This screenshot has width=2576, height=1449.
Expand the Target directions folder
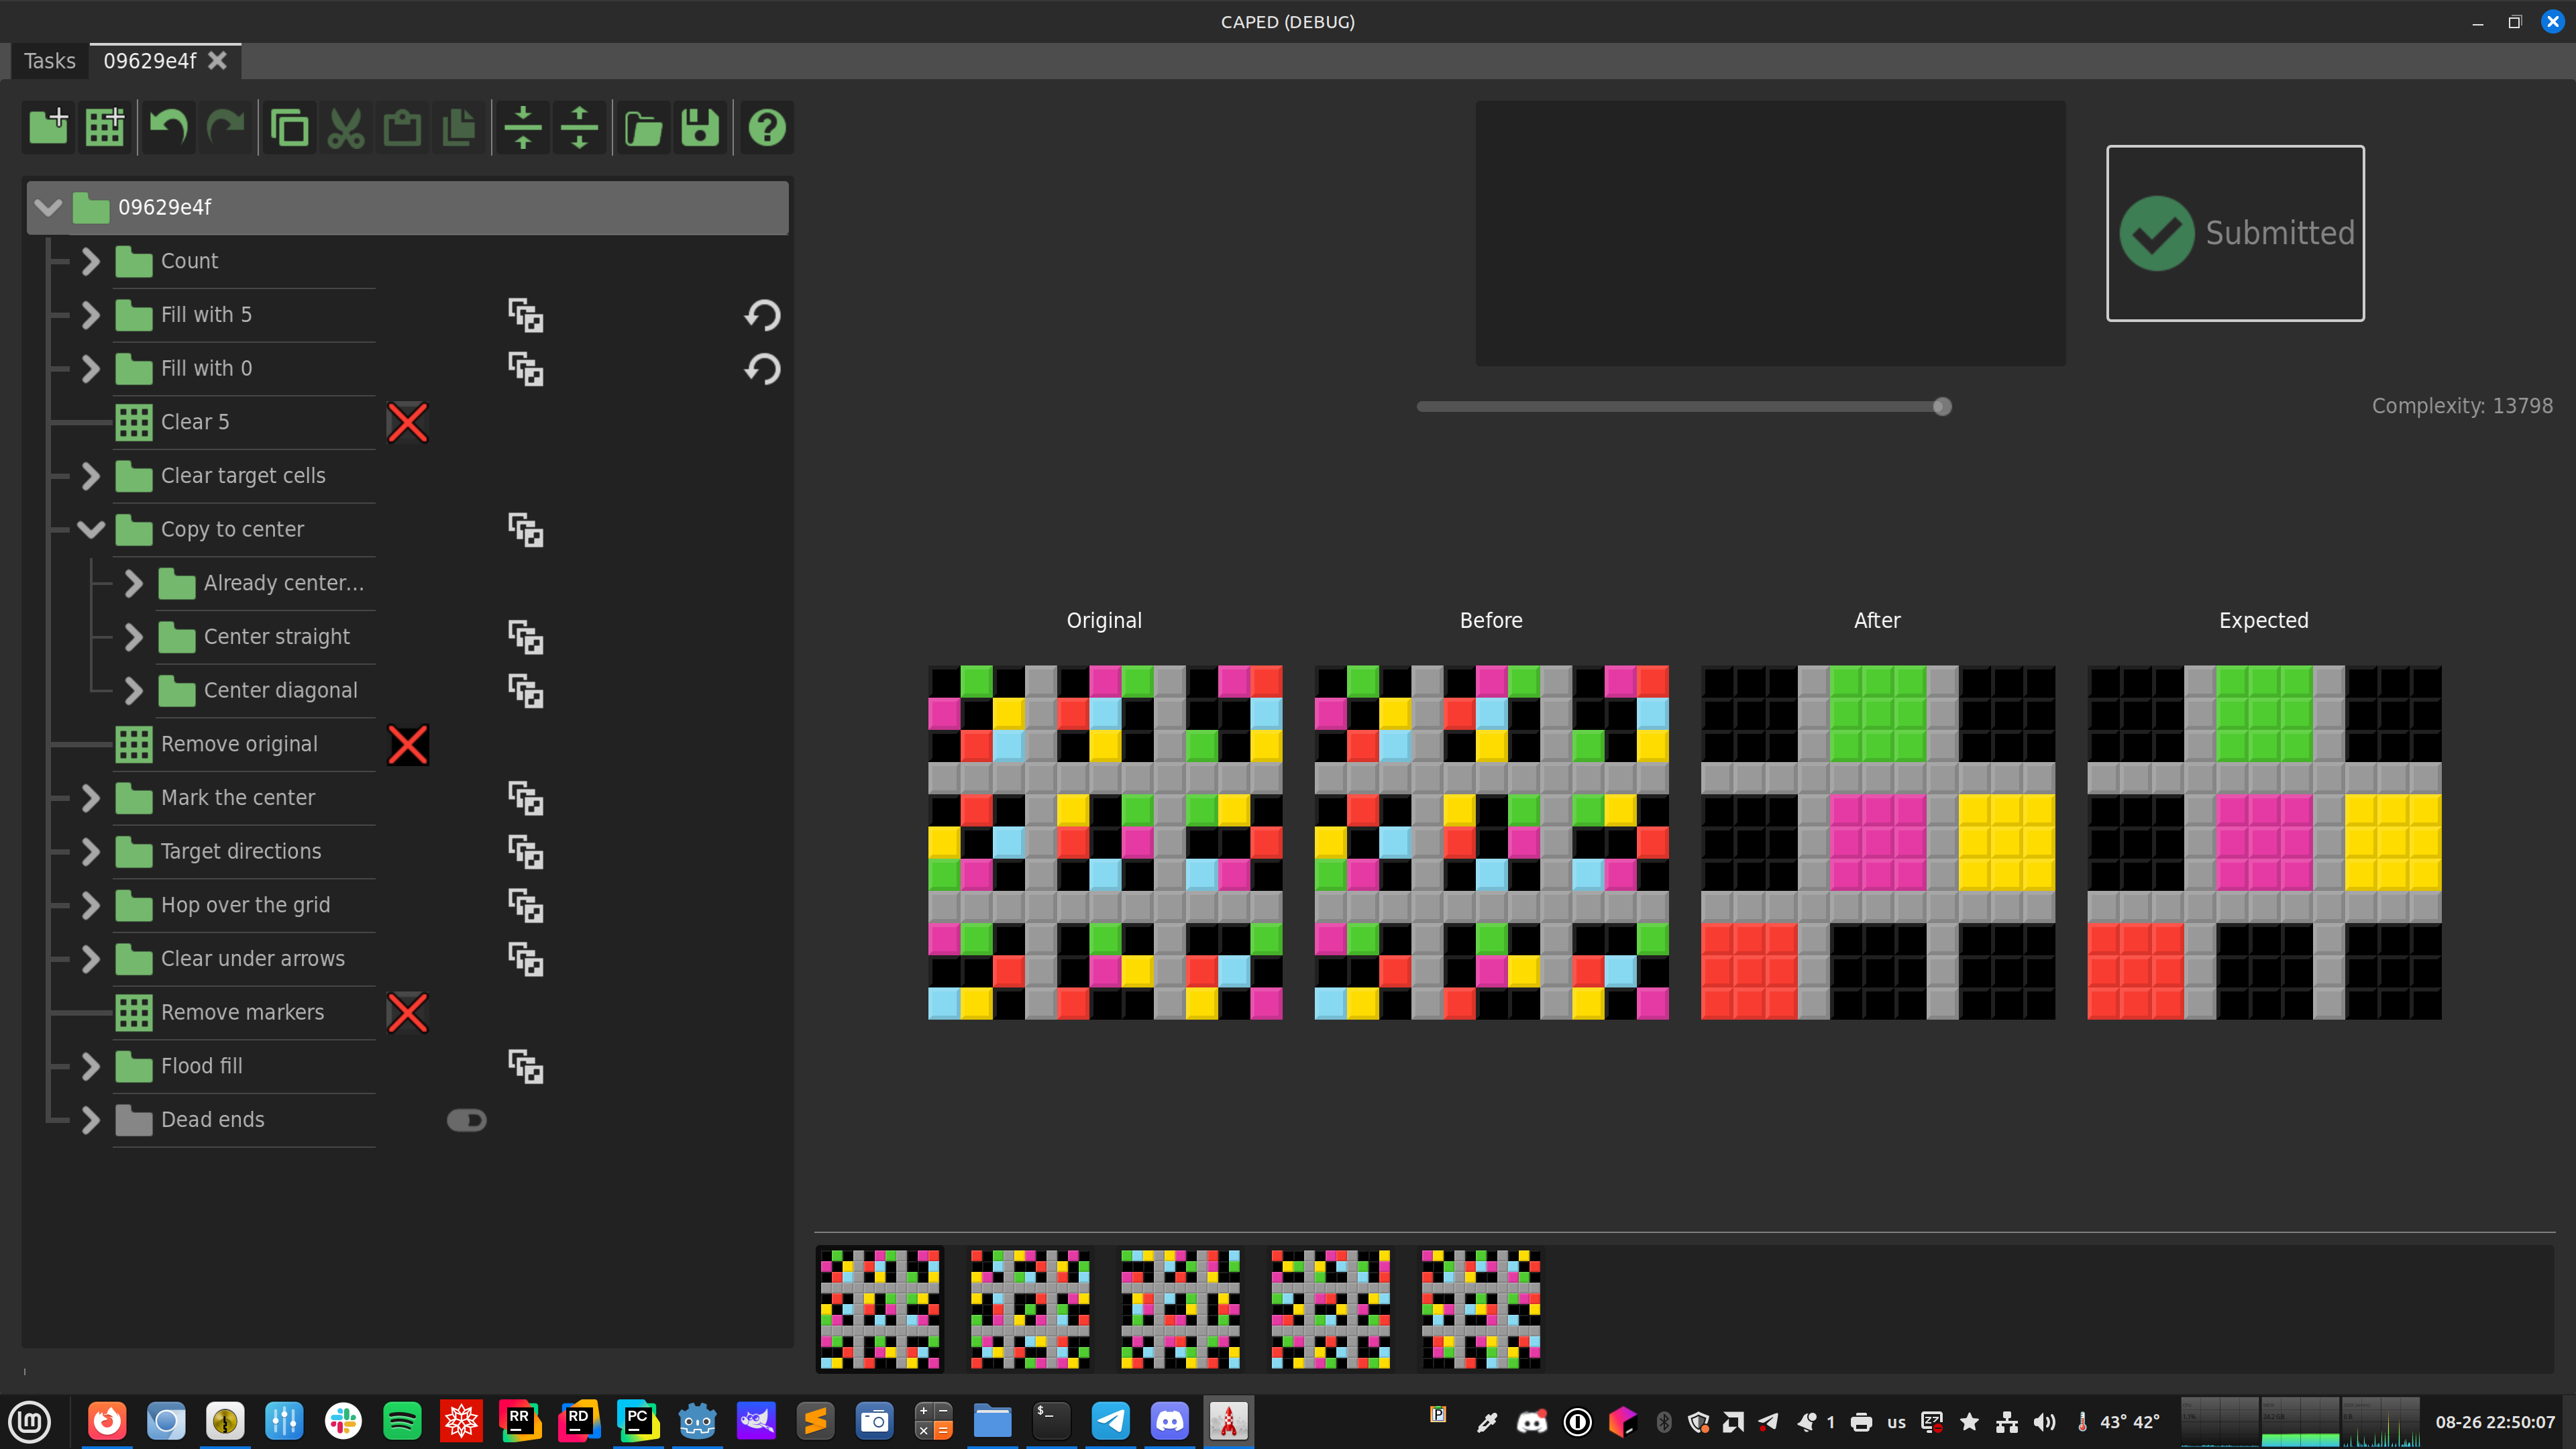(91, 852)
